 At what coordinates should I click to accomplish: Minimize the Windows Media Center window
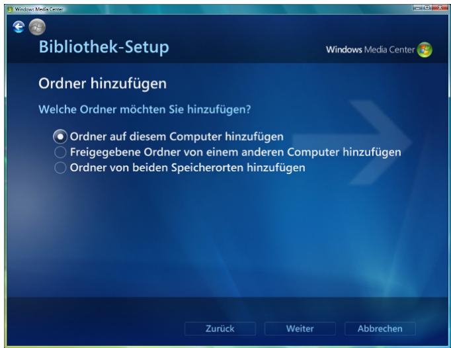pos(418,8)
